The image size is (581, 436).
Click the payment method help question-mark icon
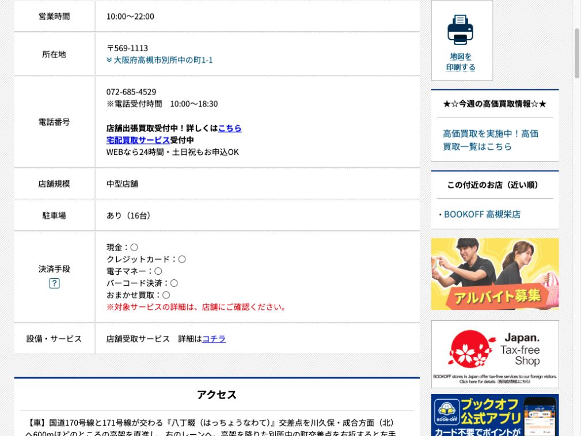coord(54,283)
